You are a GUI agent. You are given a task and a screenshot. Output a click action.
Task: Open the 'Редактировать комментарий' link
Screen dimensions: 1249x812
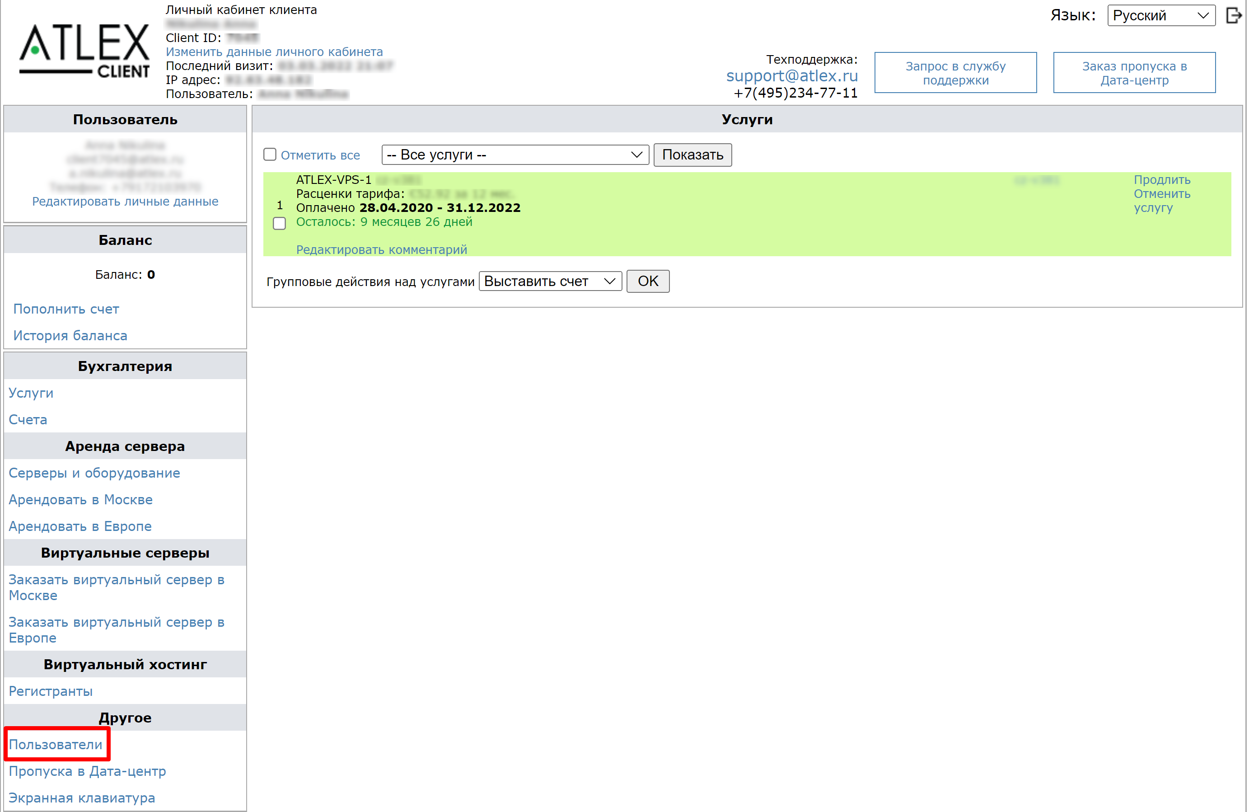pyautogui.click(x=382, y=250)
